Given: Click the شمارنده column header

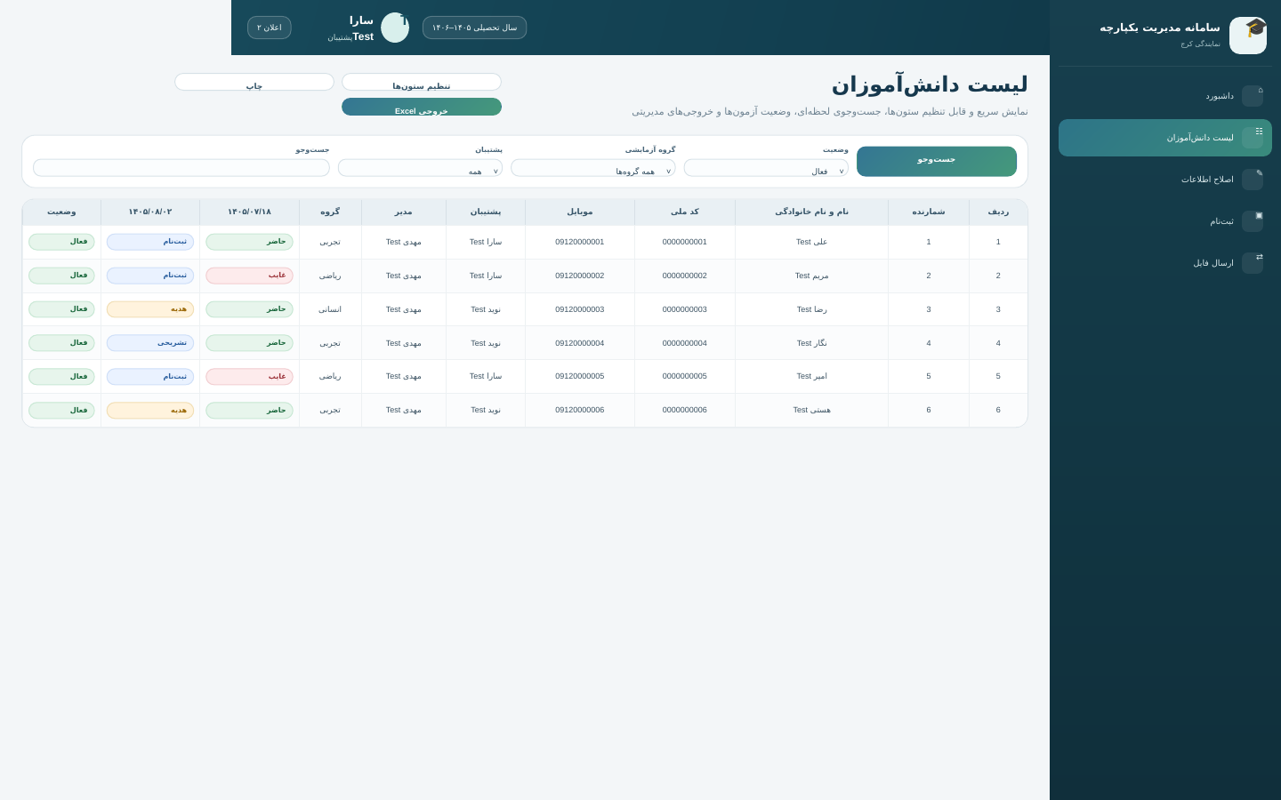Looking at the screenshot, I should (929, 212).
